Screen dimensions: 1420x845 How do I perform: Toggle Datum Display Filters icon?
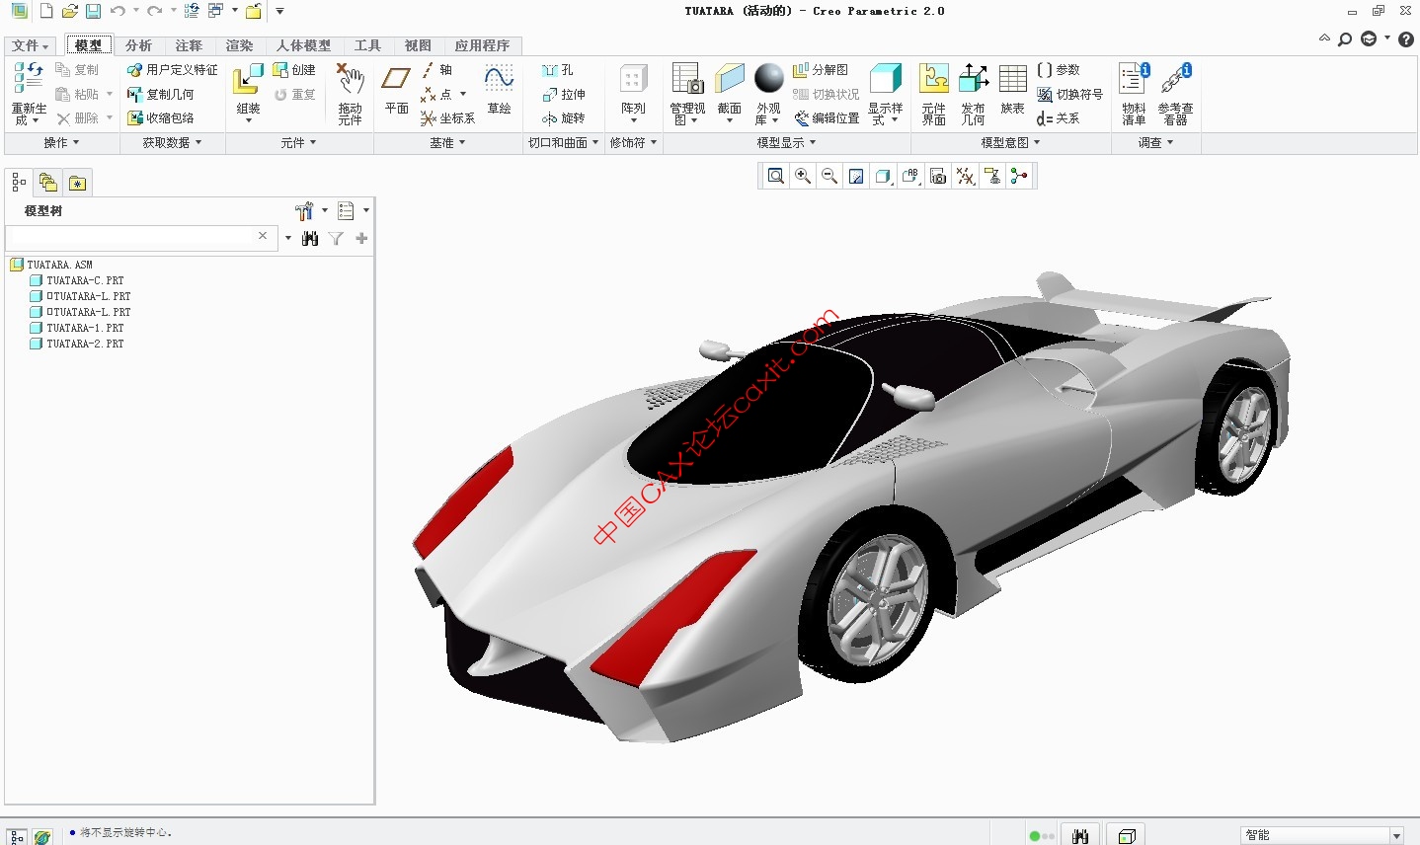[x=965, y=176]
